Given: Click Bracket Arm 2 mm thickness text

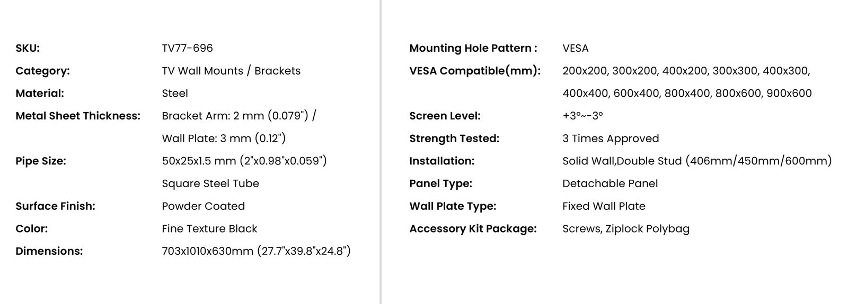Looking at the screenshot, I should pyautogui.click(x=239, y=116).
